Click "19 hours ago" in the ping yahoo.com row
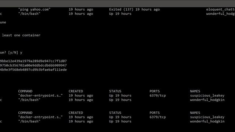 point(81,10)
